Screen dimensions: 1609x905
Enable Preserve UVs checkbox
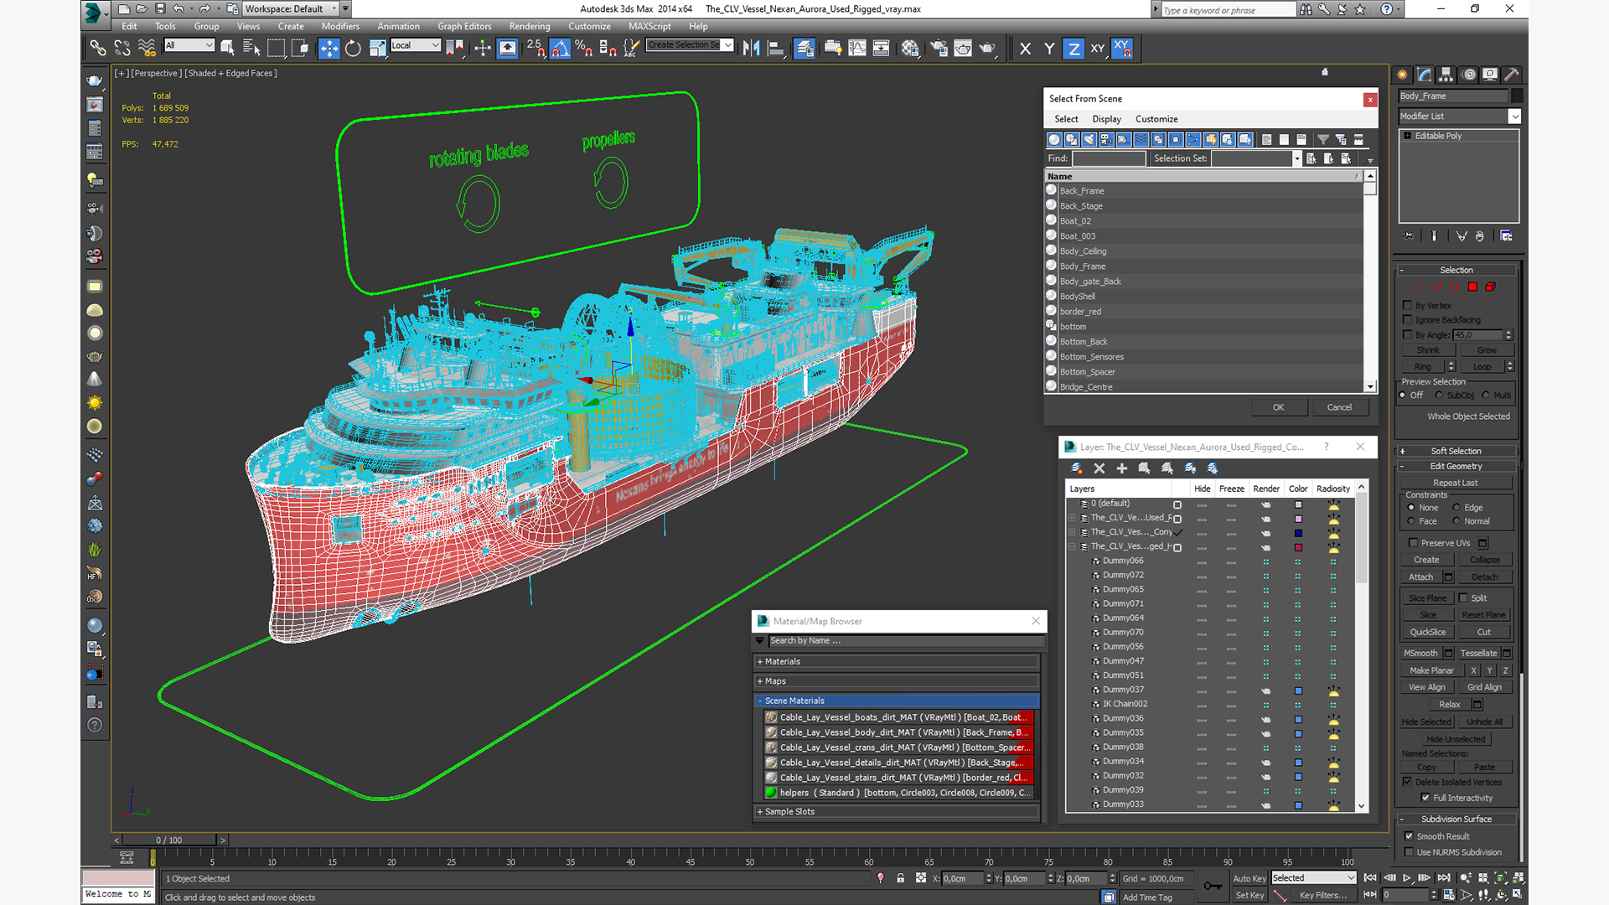(x=1414, y=543)
